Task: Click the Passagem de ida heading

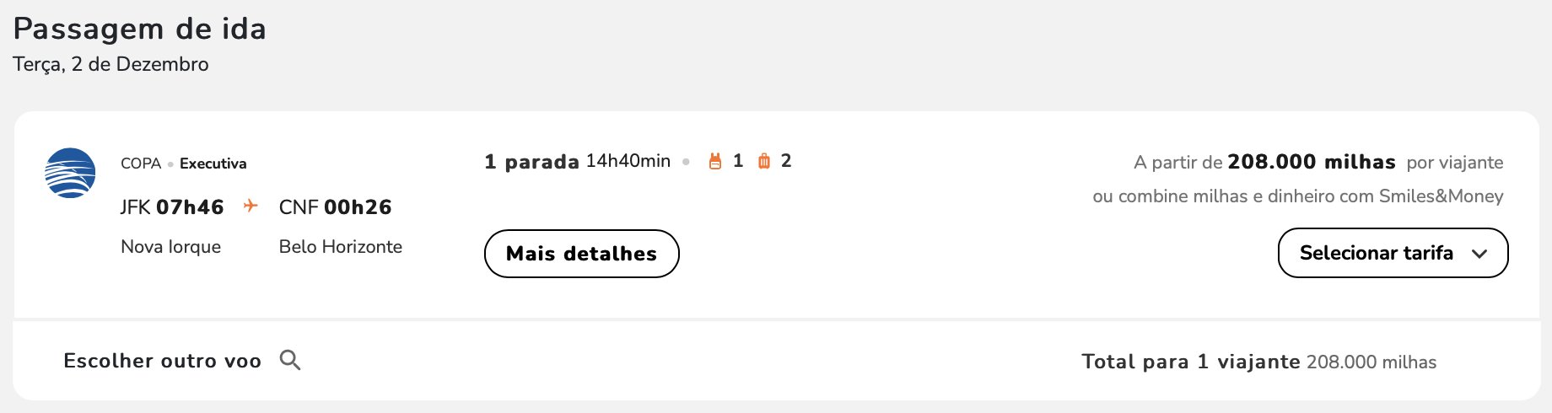Action: (x=140, y=29)
